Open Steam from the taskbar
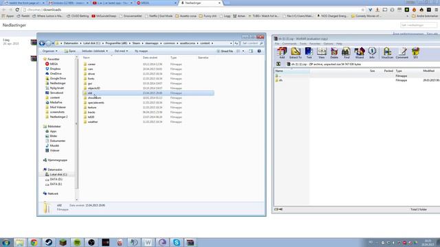The image size is (440, 247). tap(49, 242)
